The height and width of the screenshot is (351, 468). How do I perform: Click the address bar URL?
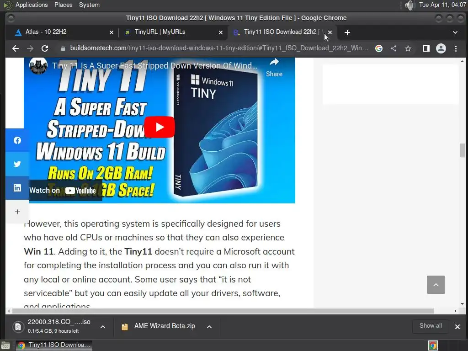[219, 48]
